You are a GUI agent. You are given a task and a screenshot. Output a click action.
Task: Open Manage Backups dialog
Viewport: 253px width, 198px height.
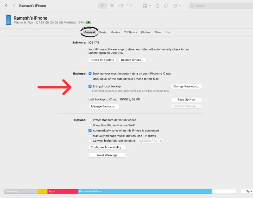104,106
